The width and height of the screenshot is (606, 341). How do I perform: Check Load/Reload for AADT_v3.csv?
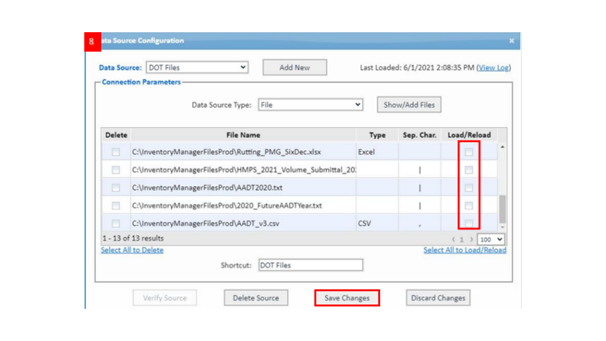point(469,223)
